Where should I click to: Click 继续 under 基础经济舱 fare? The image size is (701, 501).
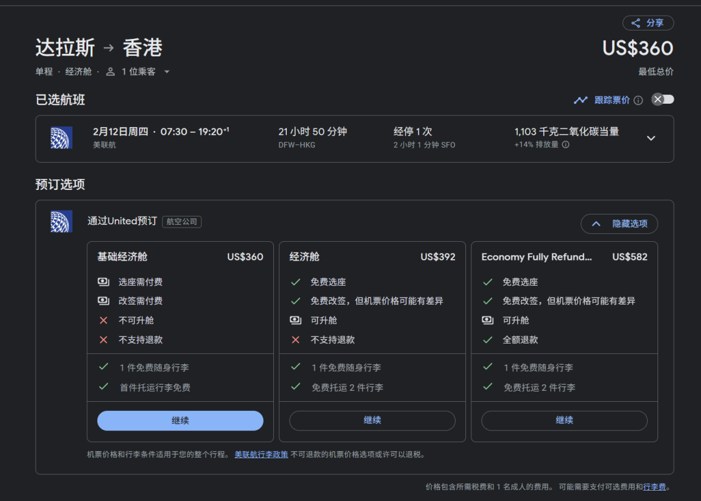tap(180, 421)
